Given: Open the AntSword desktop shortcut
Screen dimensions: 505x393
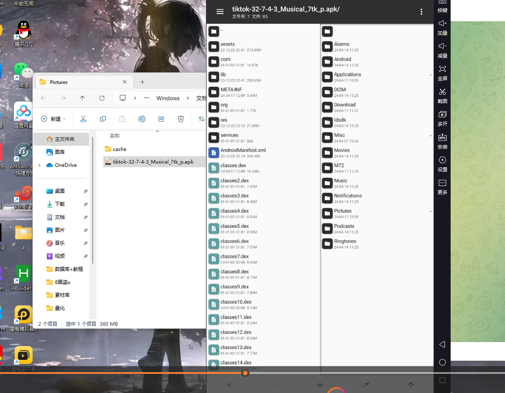Looking at the screenshot, I should coord(21,159).
